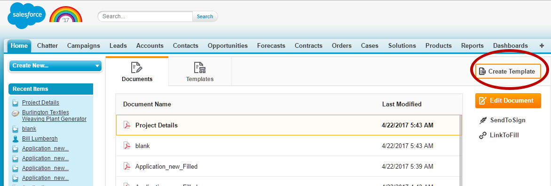Select the Application_new_Filled document name
The height and width of the screenshot is (186, 551).
(x=166, y=166)
